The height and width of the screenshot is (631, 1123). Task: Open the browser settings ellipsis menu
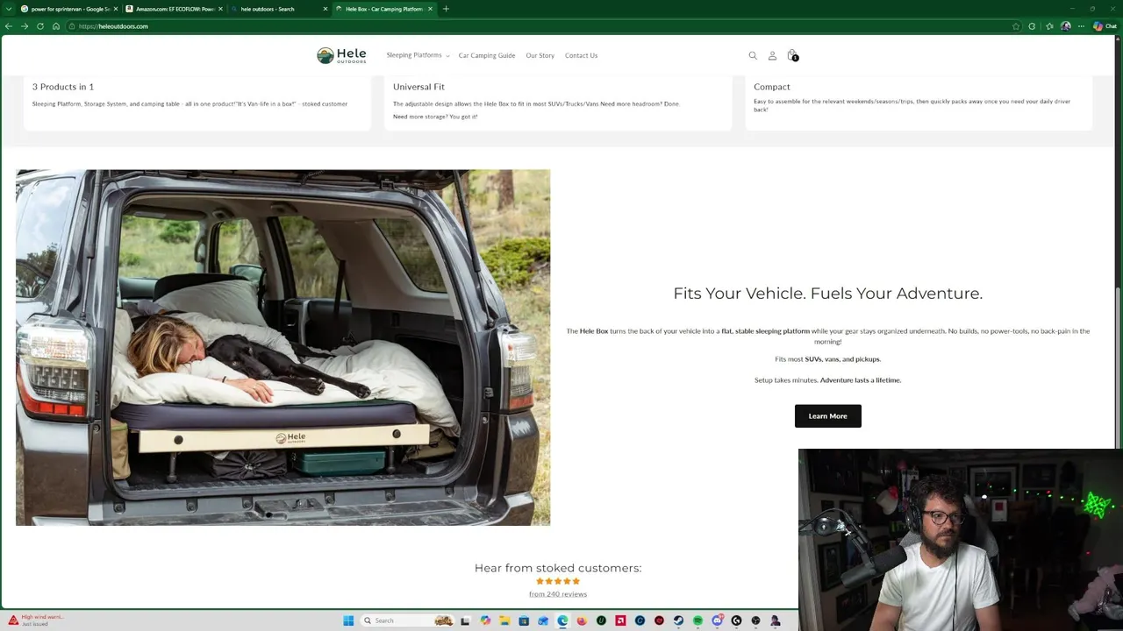(x=1081, y=26)
